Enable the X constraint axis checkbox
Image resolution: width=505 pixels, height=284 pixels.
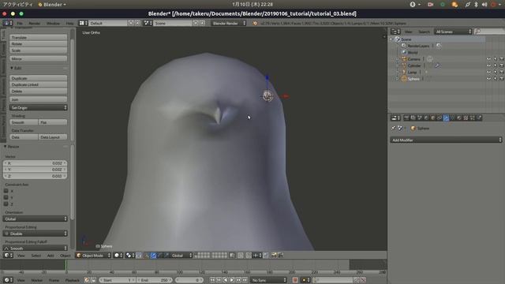[6, 191]
